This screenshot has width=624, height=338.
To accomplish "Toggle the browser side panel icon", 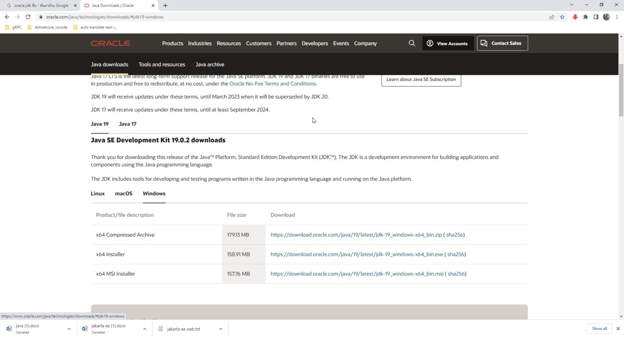I will [x=596, y=17].
